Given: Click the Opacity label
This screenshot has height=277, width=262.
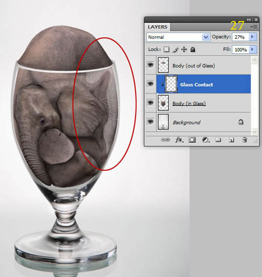Looking at the screenshot, I should coord(221,37).
